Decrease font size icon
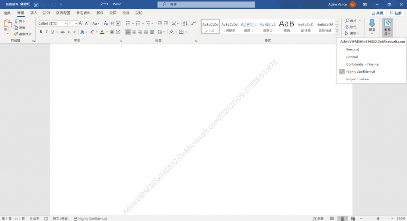Viewport: 407px width, 221px height. click(x=87, y=23)
